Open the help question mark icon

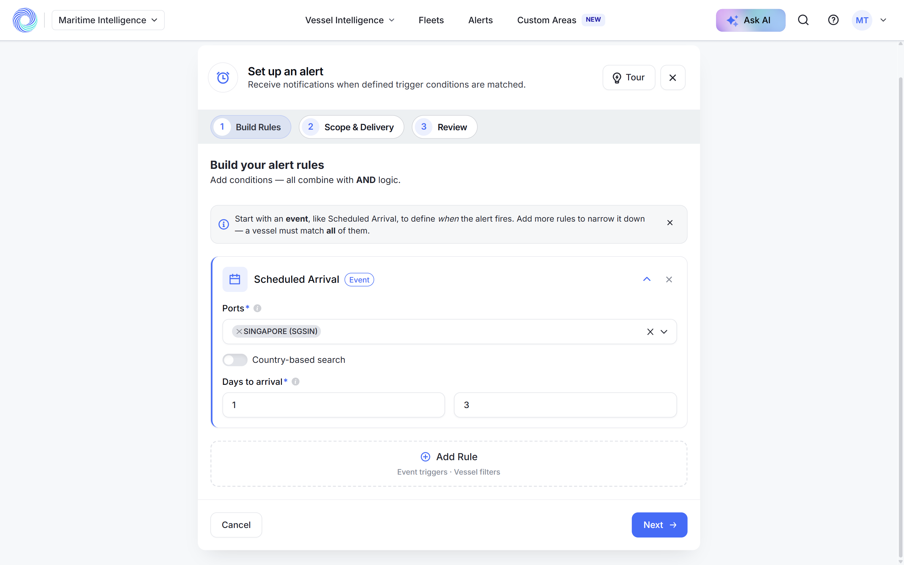833,20
